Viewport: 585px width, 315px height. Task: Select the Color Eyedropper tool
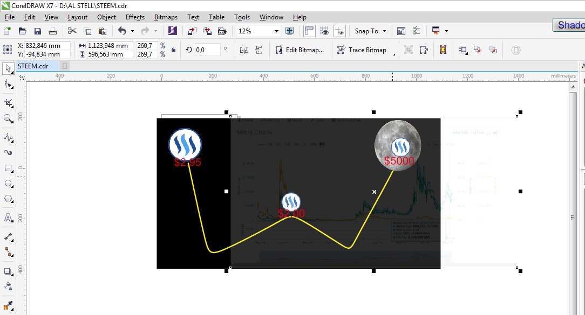click(x=8, y=306)
